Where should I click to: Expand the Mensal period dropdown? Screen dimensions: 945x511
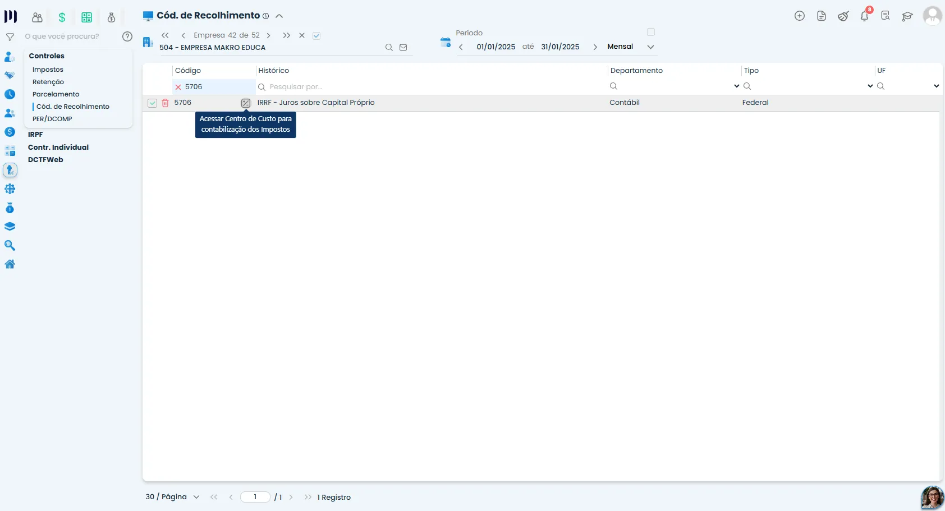click(650, 47)
